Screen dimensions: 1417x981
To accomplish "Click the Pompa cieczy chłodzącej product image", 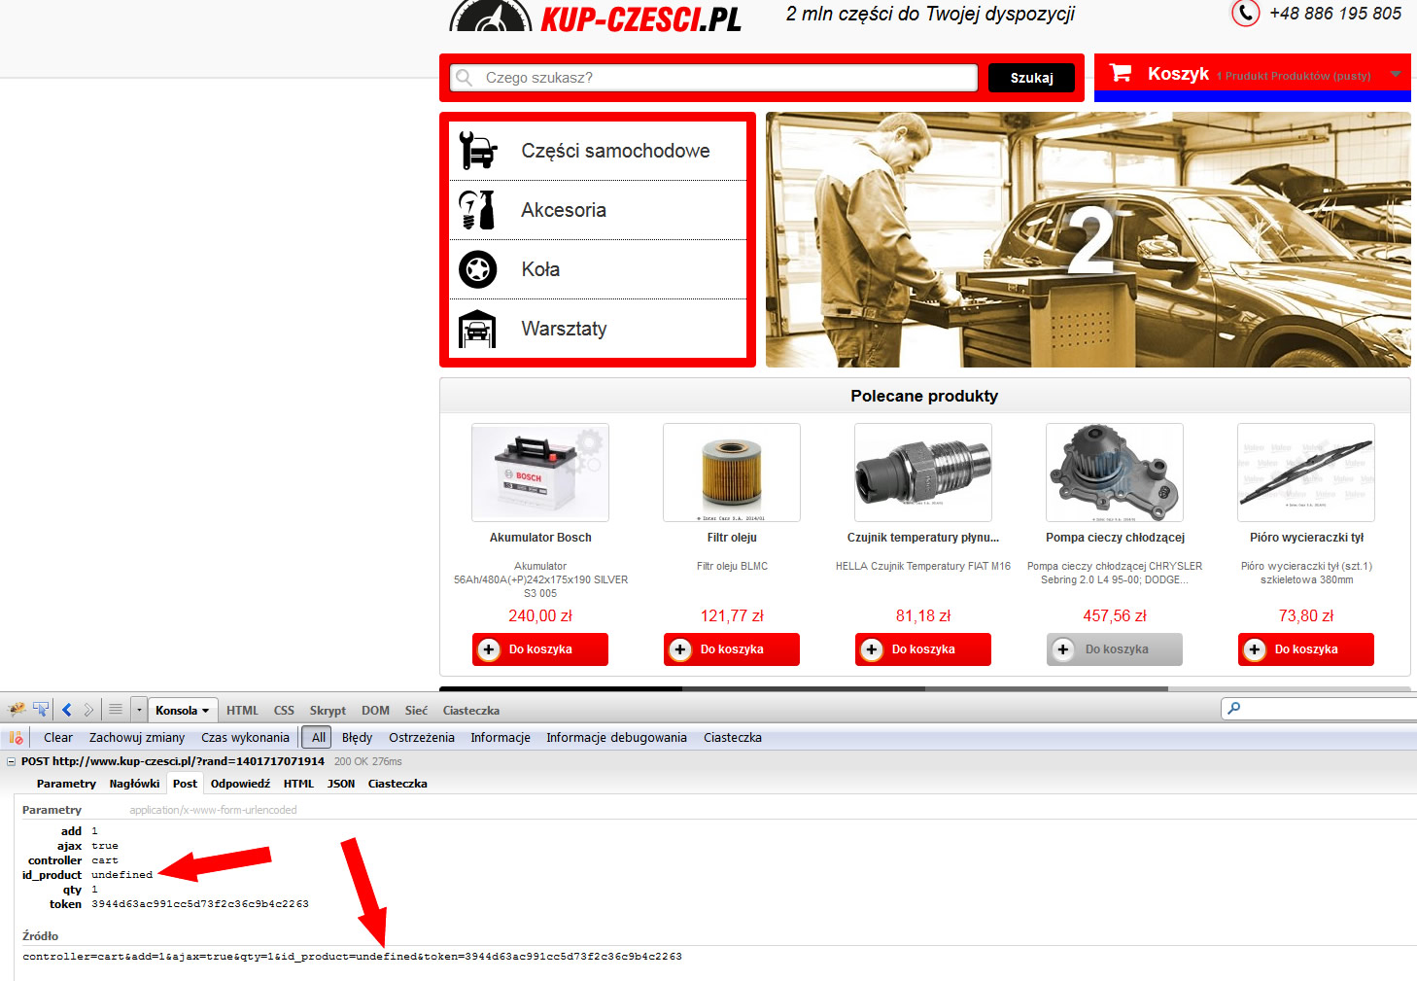I will (x=1115, y=473).
